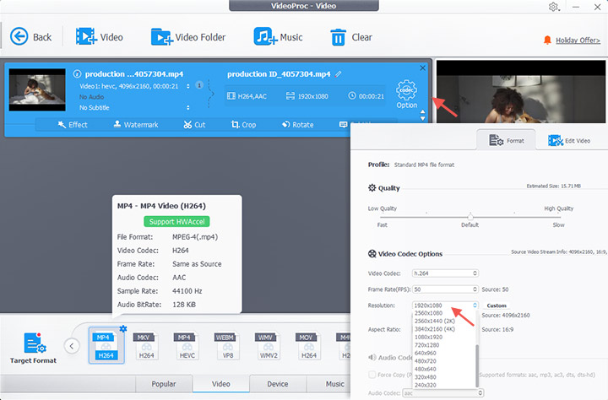The image size is (608, 400).
Task: Enable the Force Copy checkbox
Action: [x=372, y=375]
